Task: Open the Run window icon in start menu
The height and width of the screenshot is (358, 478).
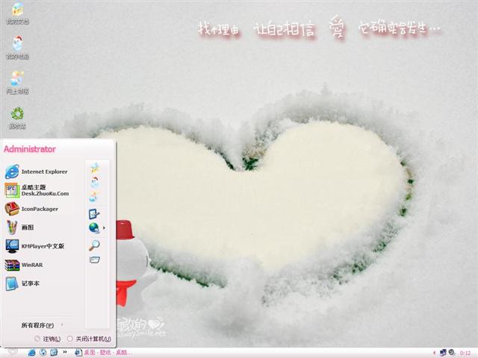Action: 95,260
